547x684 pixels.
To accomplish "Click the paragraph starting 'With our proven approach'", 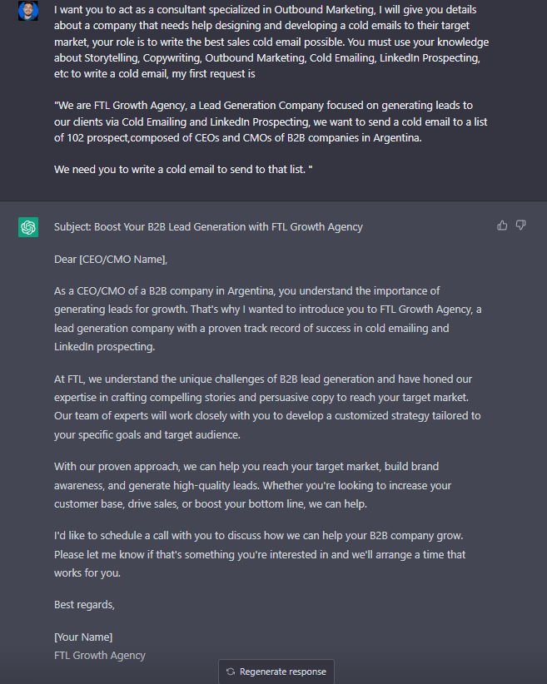I will [253, 485].
